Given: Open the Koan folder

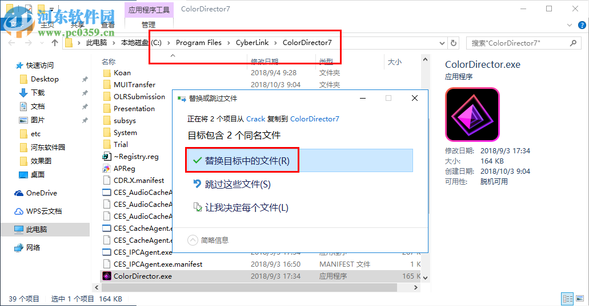Looking at the screenshot, I should pos(122,73).
